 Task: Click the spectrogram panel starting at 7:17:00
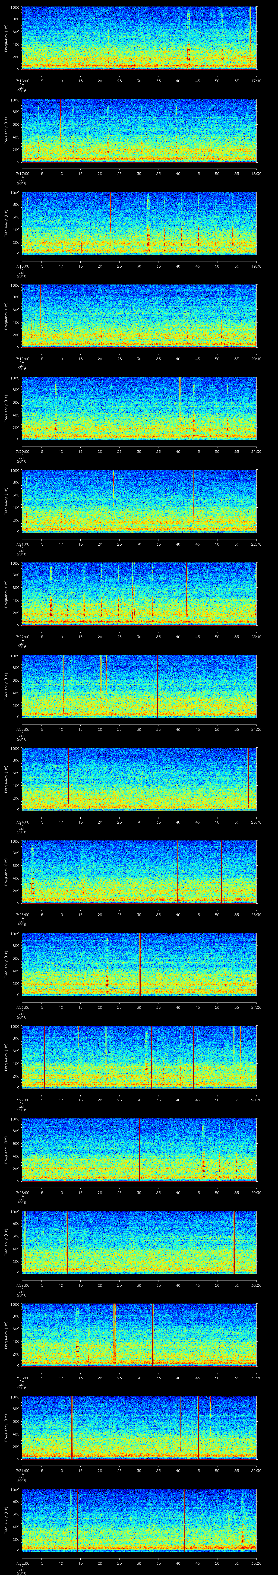(139, 130)
